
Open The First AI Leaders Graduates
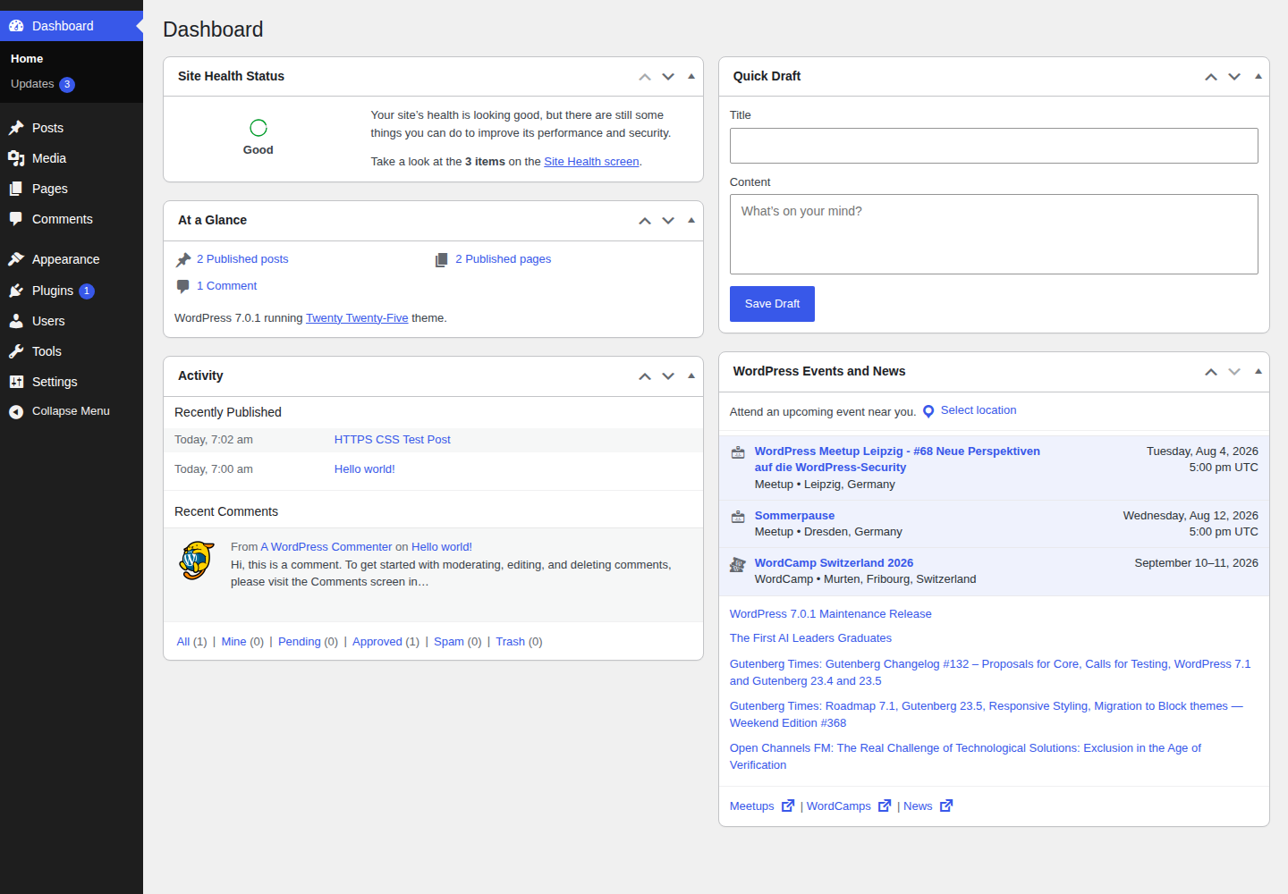click(810, 638)
